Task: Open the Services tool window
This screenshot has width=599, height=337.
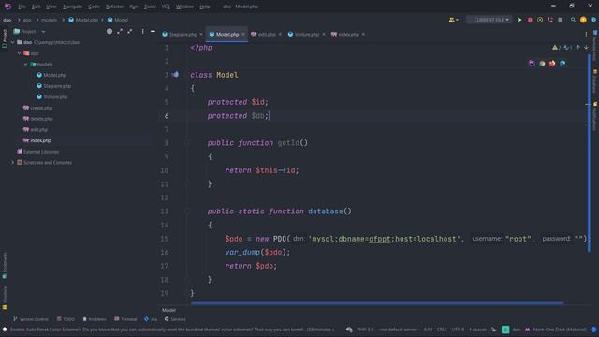Action: 175,319
